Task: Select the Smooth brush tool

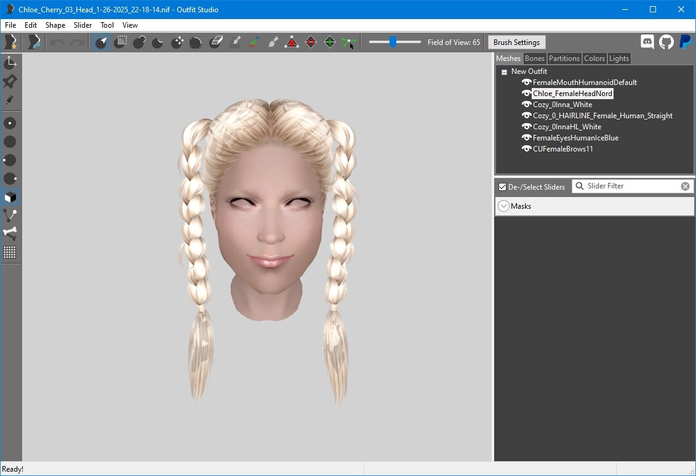Action: point(196,42)
